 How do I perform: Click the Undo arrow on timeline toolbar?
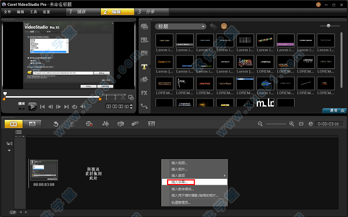56,124
